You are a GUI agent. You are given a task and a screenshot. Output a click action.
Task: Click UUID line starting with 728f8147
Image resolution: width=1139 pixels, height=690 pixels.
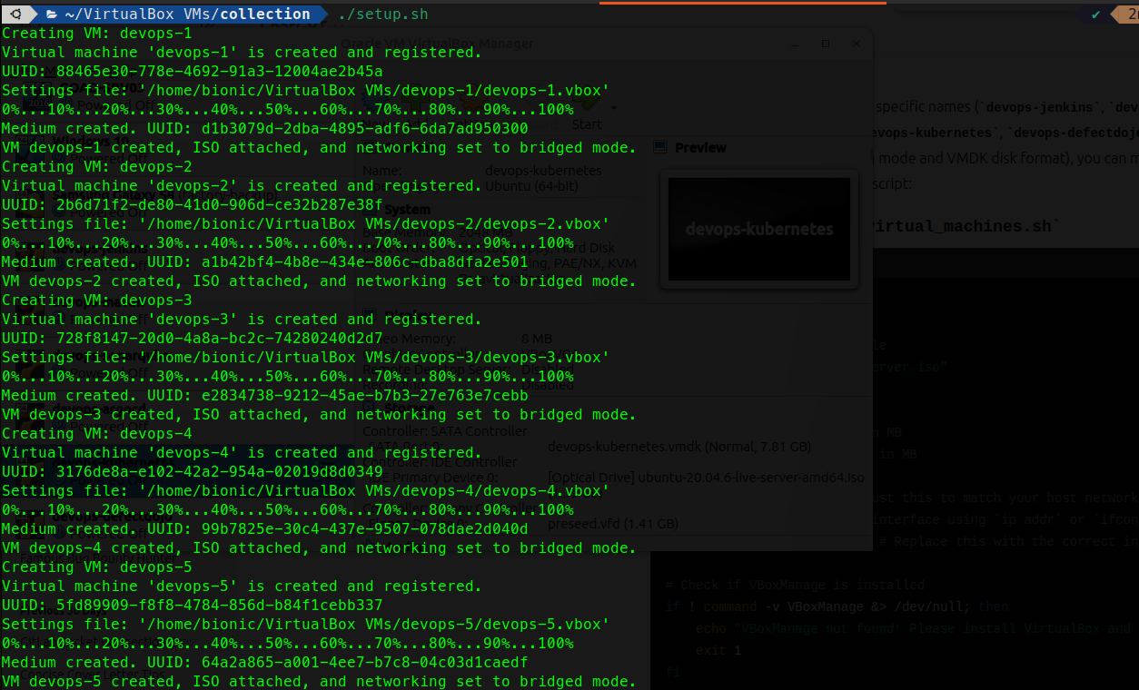click(x=193, y=339)
